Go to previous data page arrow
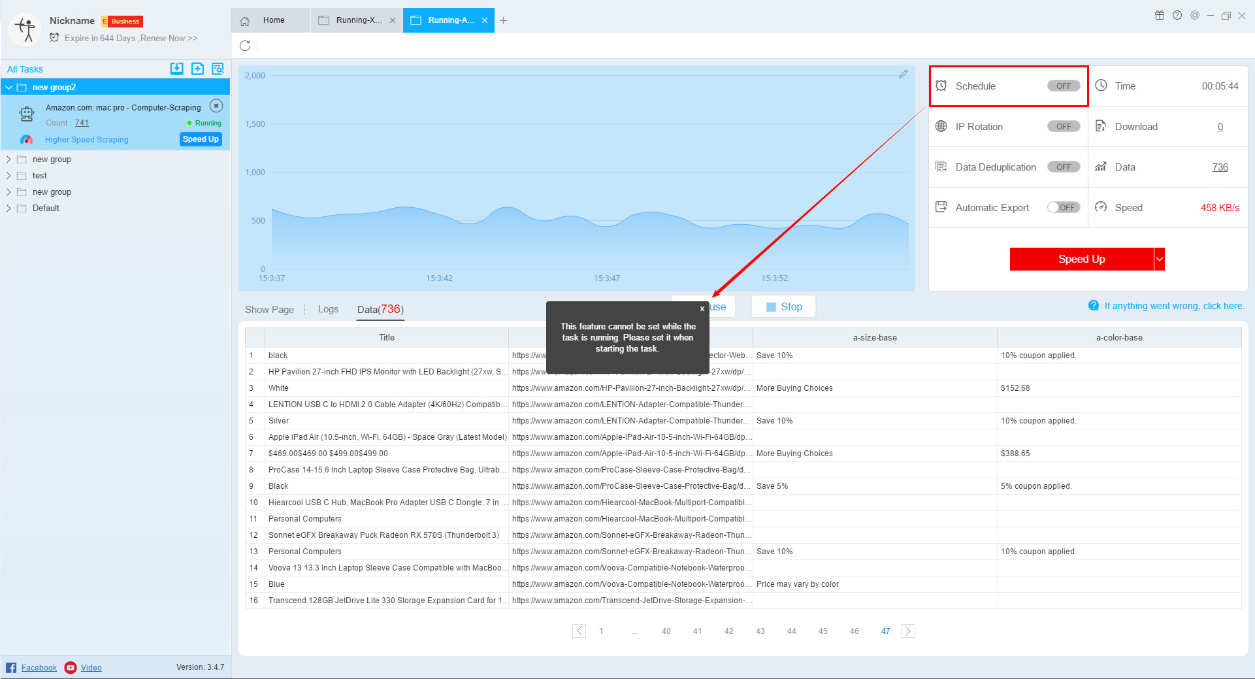 point(579,631)
